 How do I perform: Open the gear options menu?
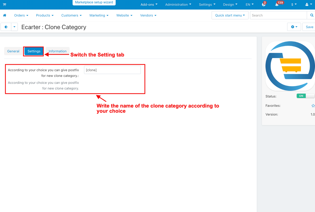[x=294, y=27]
